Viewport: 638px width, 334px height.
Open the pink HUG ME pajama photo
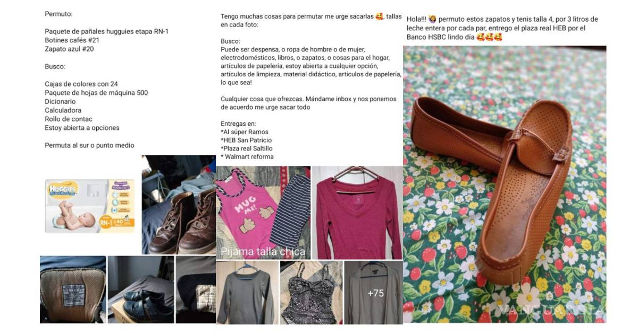pos(263,213)
